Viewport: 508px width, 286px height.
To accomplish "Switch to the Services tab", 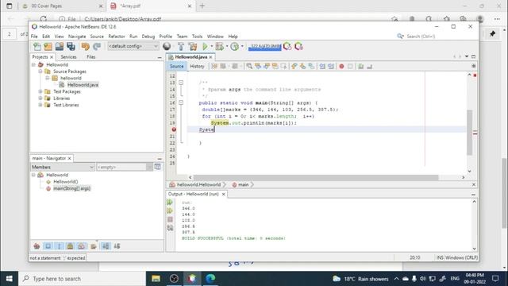I will (69, 56).
